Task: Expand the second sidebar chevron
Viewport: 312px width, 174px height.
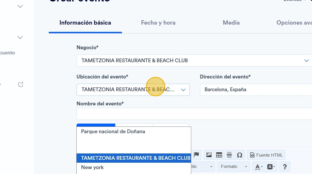Action: pos(20,37)
